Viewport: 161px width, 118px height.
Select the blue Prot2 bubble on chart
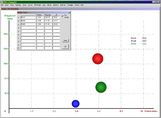point(75,103)
